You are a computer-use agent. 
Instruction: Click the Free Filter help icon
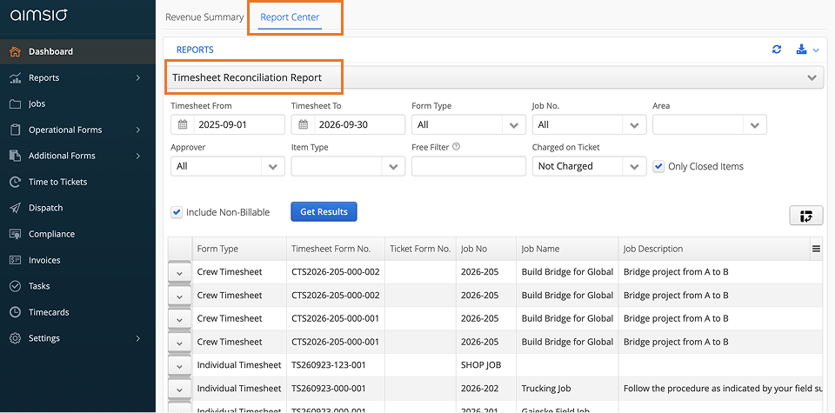coord(456,147)
